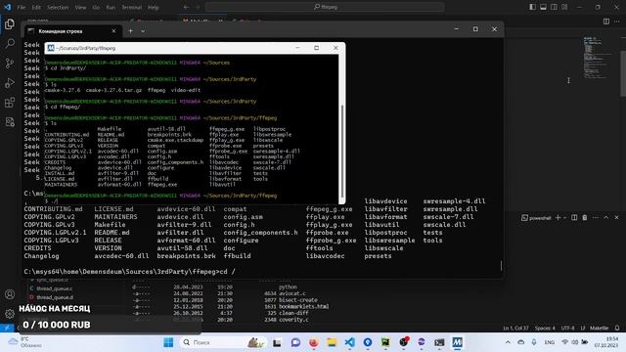Go back using VS Code navigation arrow
The width and height of the screenshot is (626, 352).
[187, 7]
